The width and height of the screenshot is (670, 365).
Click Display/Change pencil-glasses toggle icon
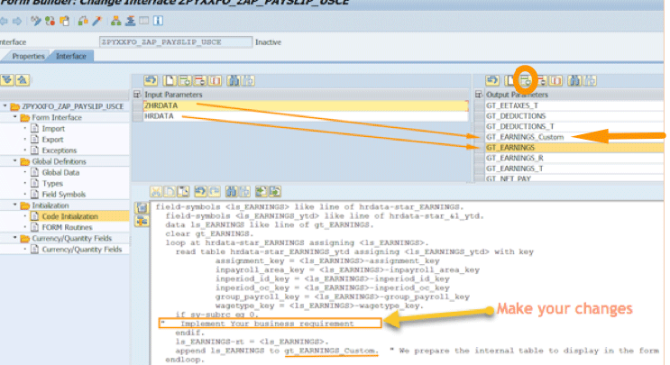pos(36,21)
